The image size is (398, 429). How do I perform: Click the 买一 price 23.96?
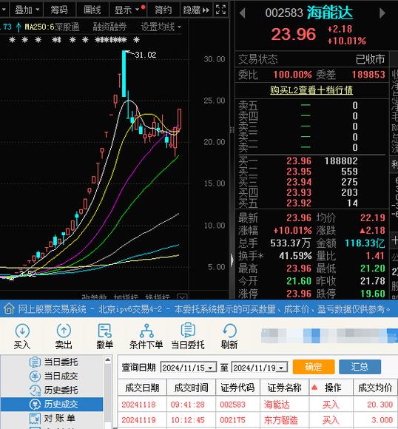pos(299,161)
